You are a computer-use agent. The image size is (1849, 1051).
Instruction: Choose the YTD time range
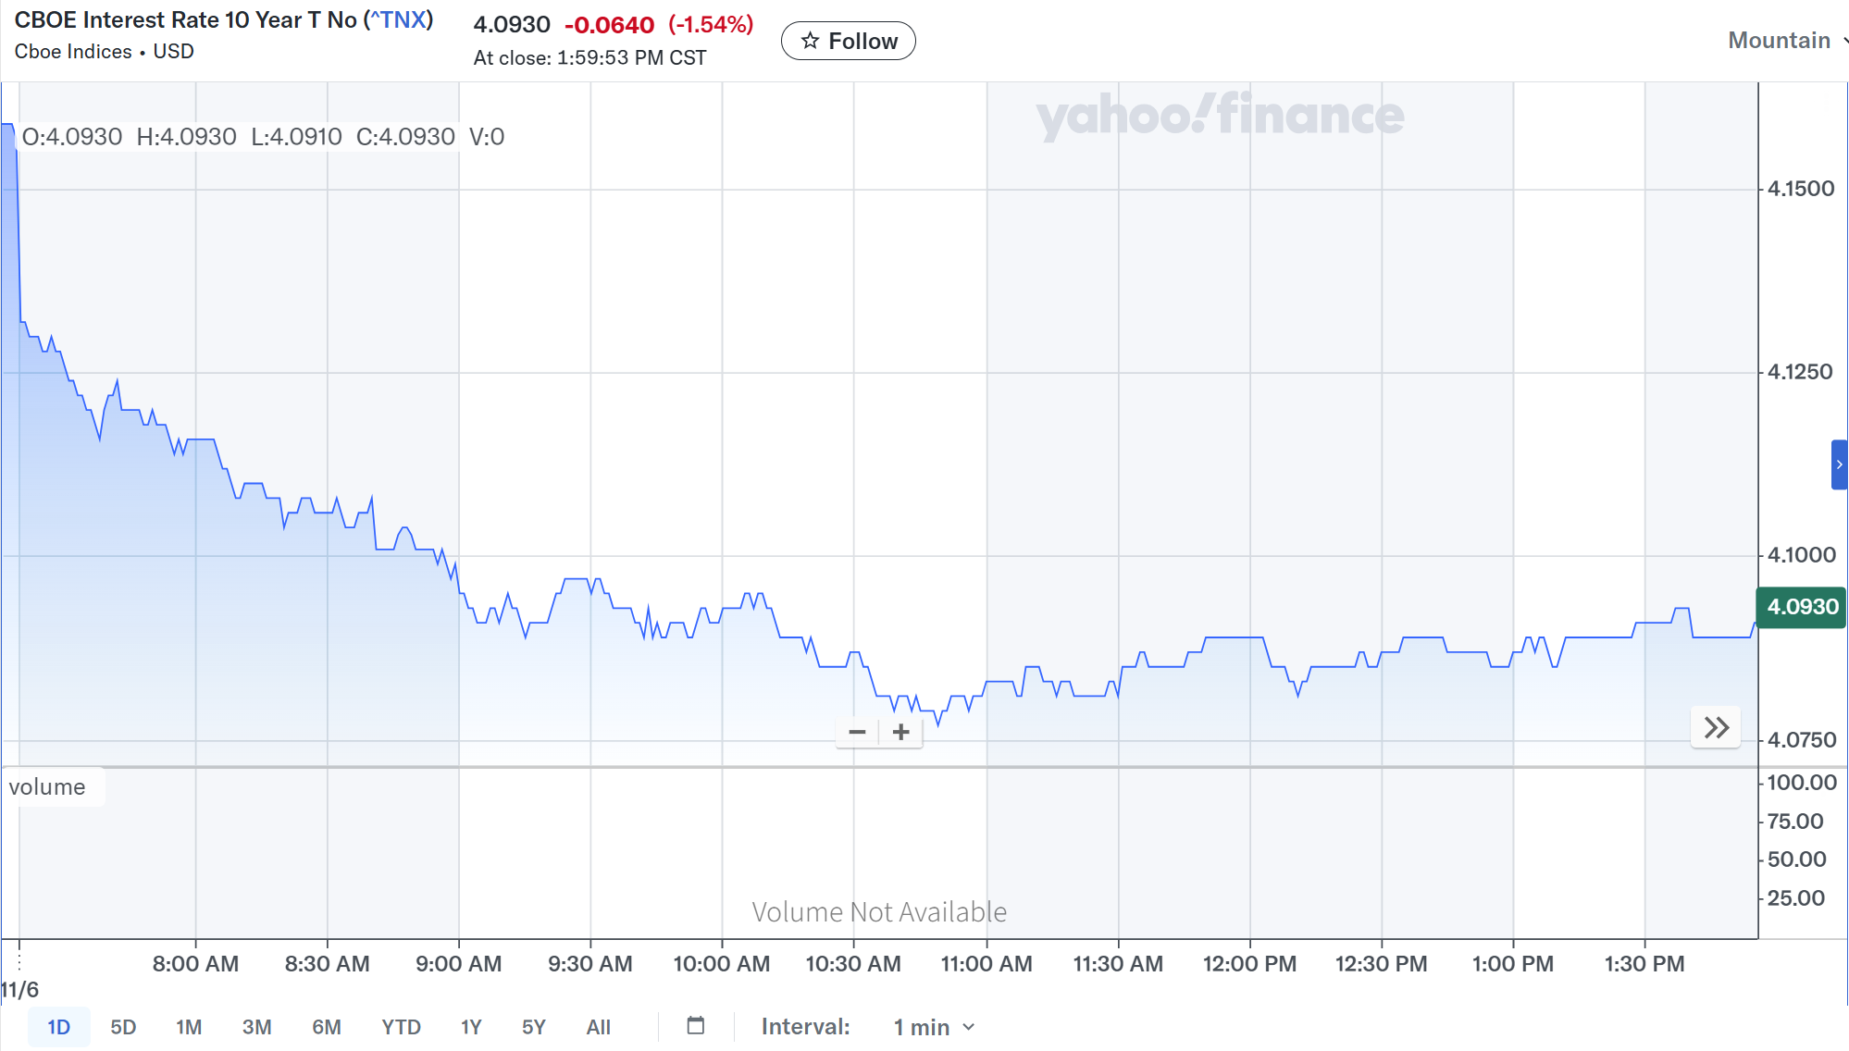coord(401,1027)
